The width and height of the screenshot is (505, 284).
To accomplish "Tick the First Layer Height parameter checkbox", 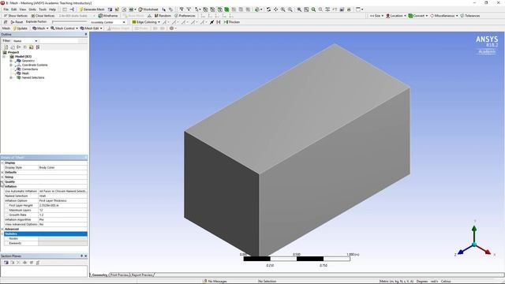I will [x=6, y=205].
